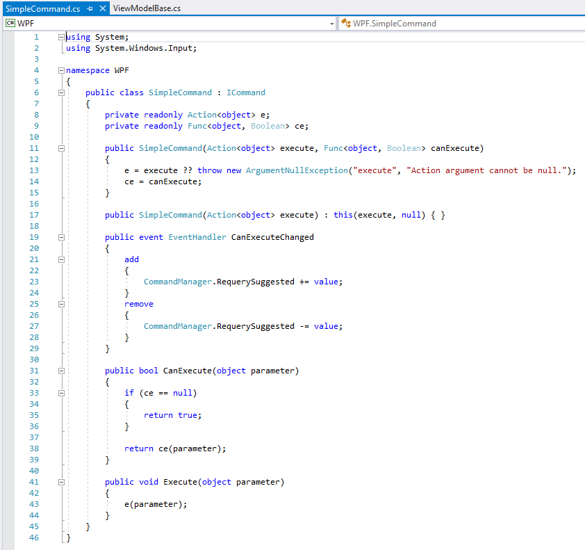Click CommandManager on the -= line
The height and width of the screenshot is (550, 585).
click(178, 326)
